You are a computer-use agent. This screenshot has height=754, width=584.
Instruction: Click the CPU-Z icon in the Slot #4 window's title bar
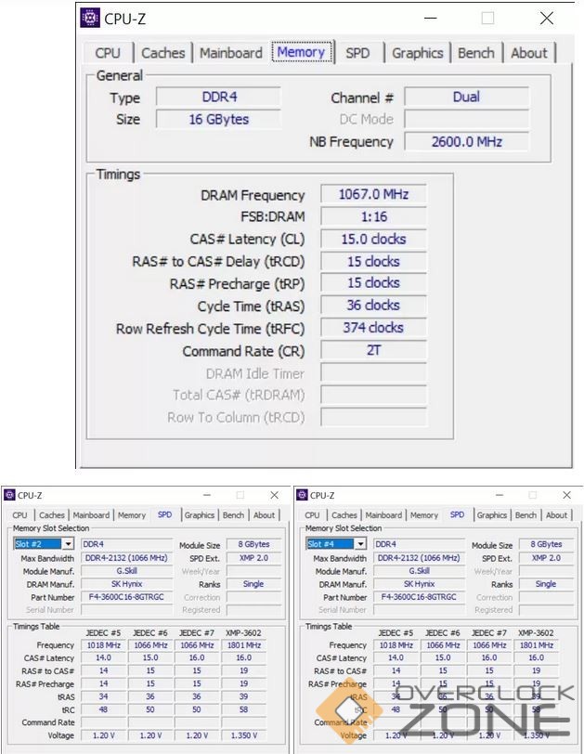point(302,495)
